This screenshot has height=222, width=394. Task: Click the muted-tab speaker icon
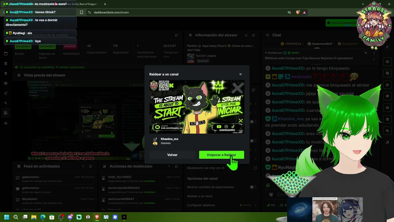point(289,12)
